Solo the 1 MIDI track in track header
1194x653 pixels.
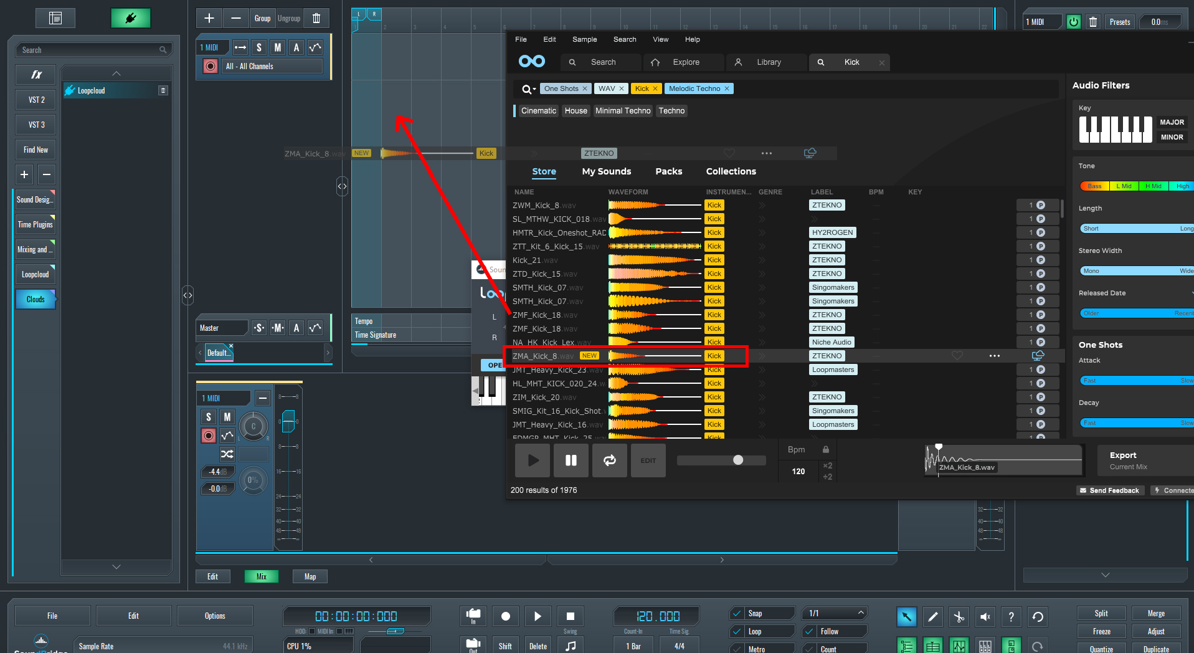click(x=259, y=47)
